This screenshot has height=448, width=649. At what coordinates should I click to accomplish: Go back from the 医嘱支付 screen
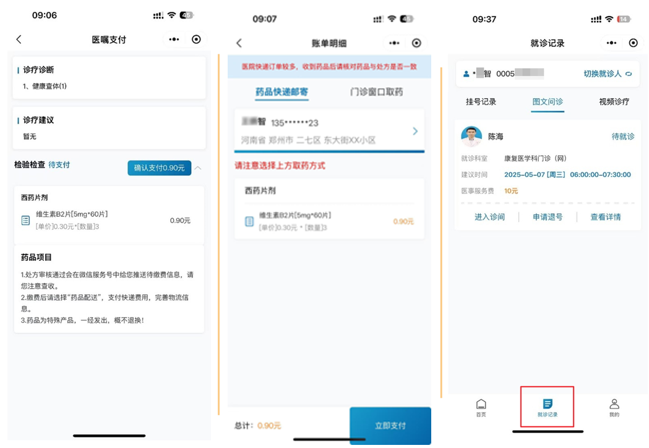click(x=19, y=40)
